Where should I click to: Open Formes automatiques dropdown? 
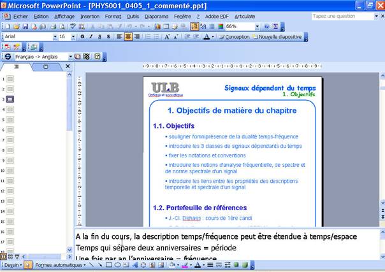pyautogui.click(x=60, y=265)
